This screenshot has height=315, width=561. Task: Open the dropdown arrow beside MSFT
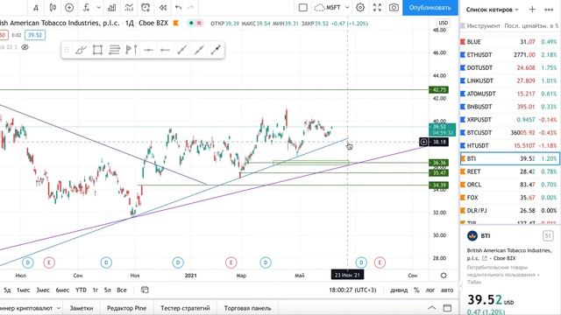pyautogui.click(x=347, y=8)
